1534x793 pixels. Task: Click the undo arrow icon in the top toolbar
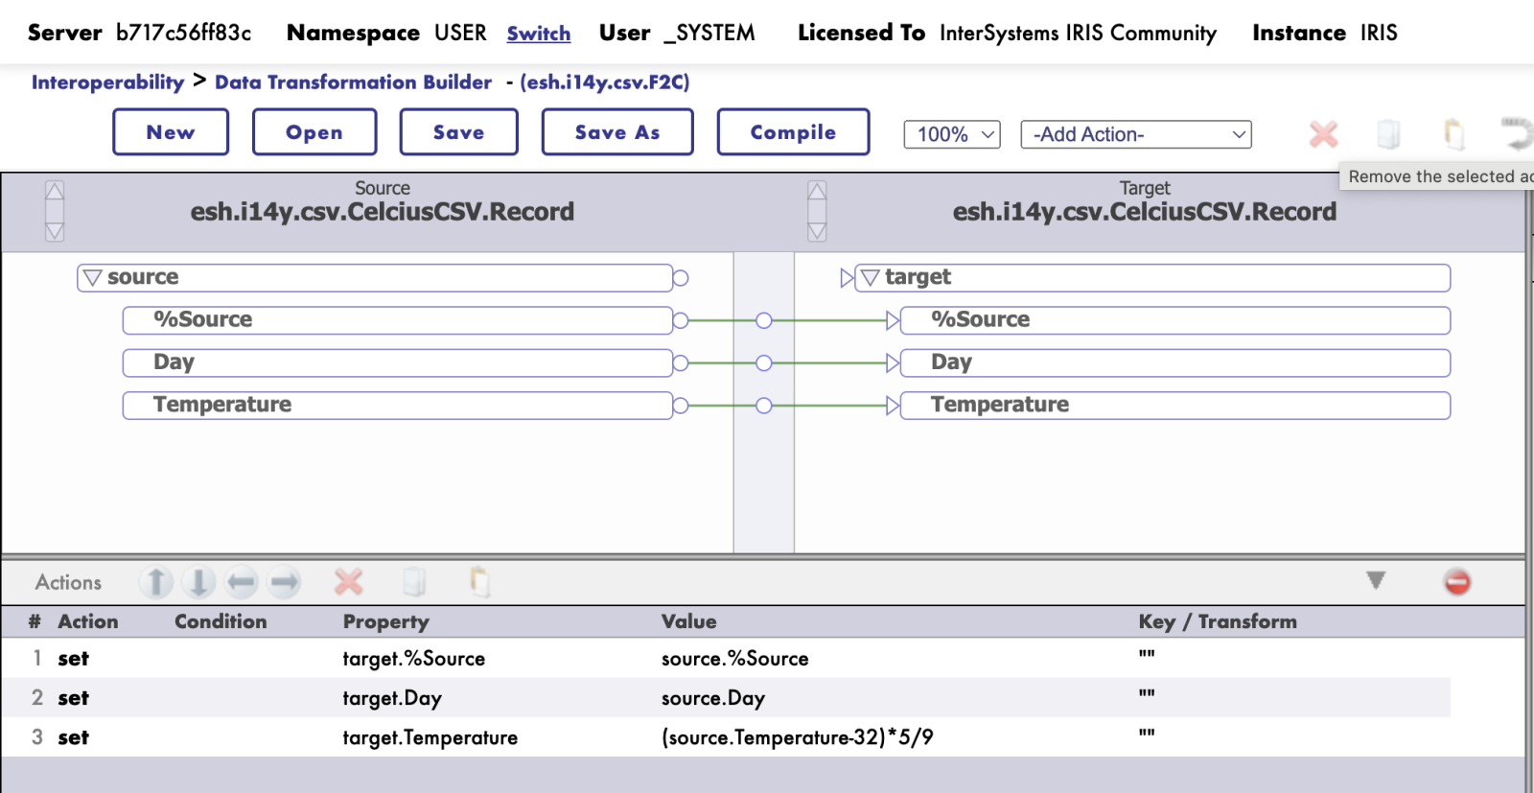1518,134
